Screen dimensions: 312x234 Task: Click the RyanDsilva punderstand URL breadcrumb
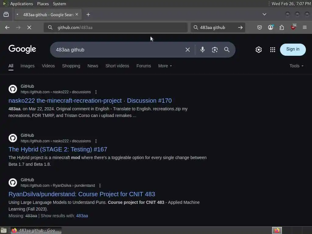click(58, 186)
